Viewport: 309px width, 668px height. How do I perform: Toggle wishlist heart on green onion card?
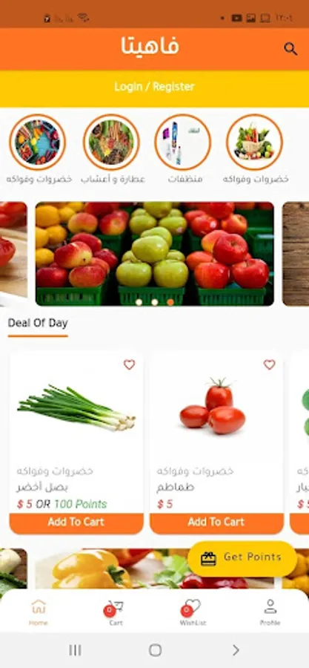pyautogui.click(x=129, y=364)
